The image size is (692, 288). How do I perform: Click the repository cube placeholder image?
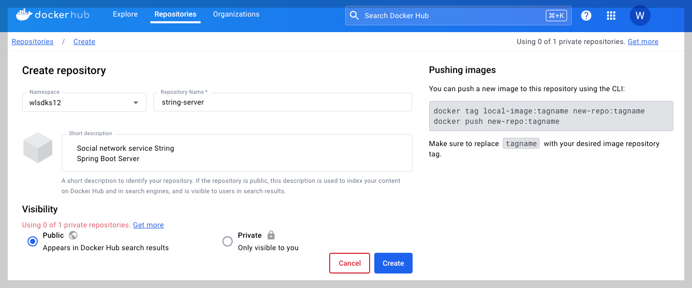pyautogui.click(x=38, y=148)
